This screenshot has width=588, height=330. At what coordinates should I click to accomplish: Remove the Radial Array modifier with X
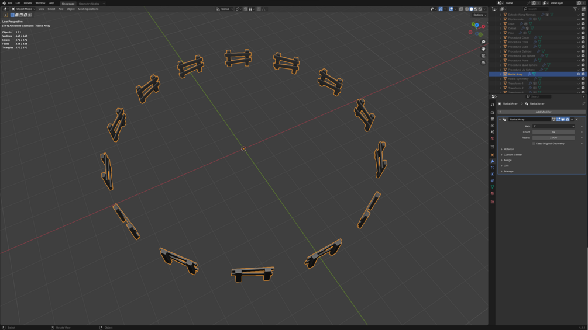(577, 119)
